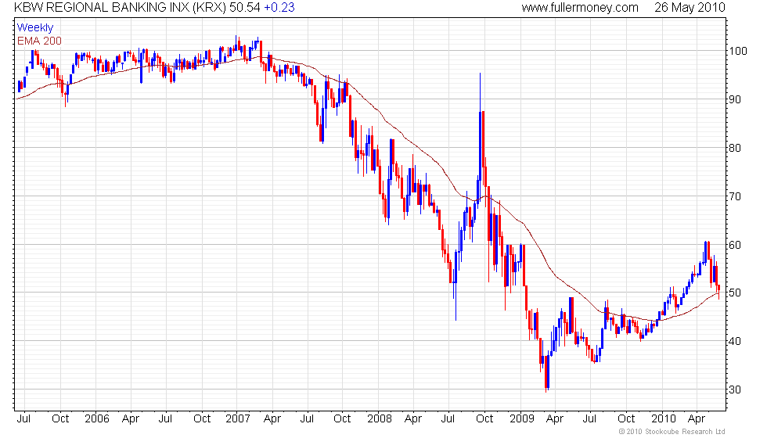Viewport: 767px width, 438px height.
Task: Click the latest candle at the chart's right edge
Action: coord(718,291)
